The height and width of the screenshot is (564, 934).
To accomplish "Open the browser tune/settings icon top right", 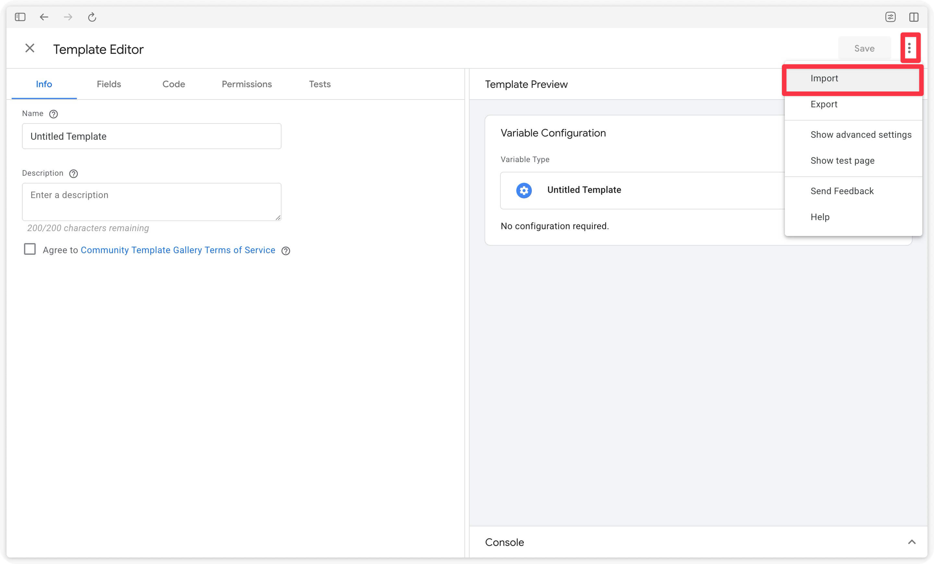I will [x=891, y=17].
